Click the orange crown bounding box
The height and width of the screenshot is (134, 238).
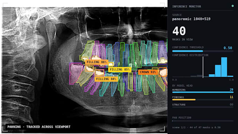(x=163, y=72)
